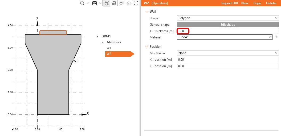Collapse the DRM1 tree node

pos(97,36)
